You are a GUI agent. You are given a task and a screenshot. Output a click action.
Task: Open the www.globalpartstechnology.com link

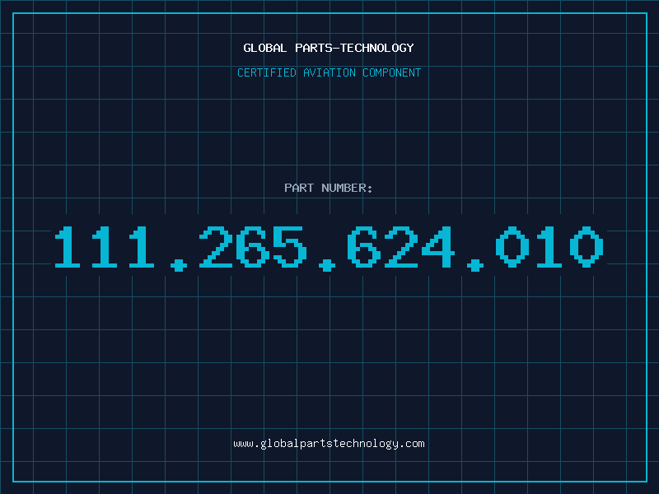pyautogui.click(x=329, y=444)
